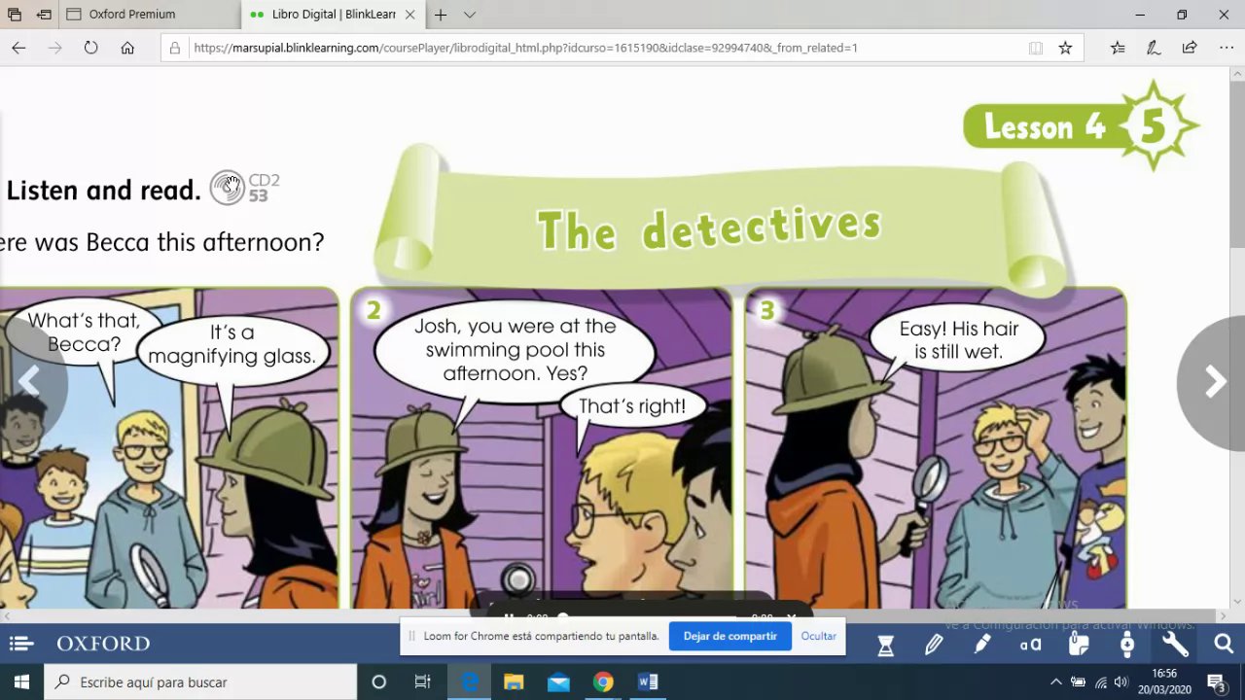Click the taskbar search box
Screen dimensions: 1245x700
pyautogui.click(x=201, y=682)
